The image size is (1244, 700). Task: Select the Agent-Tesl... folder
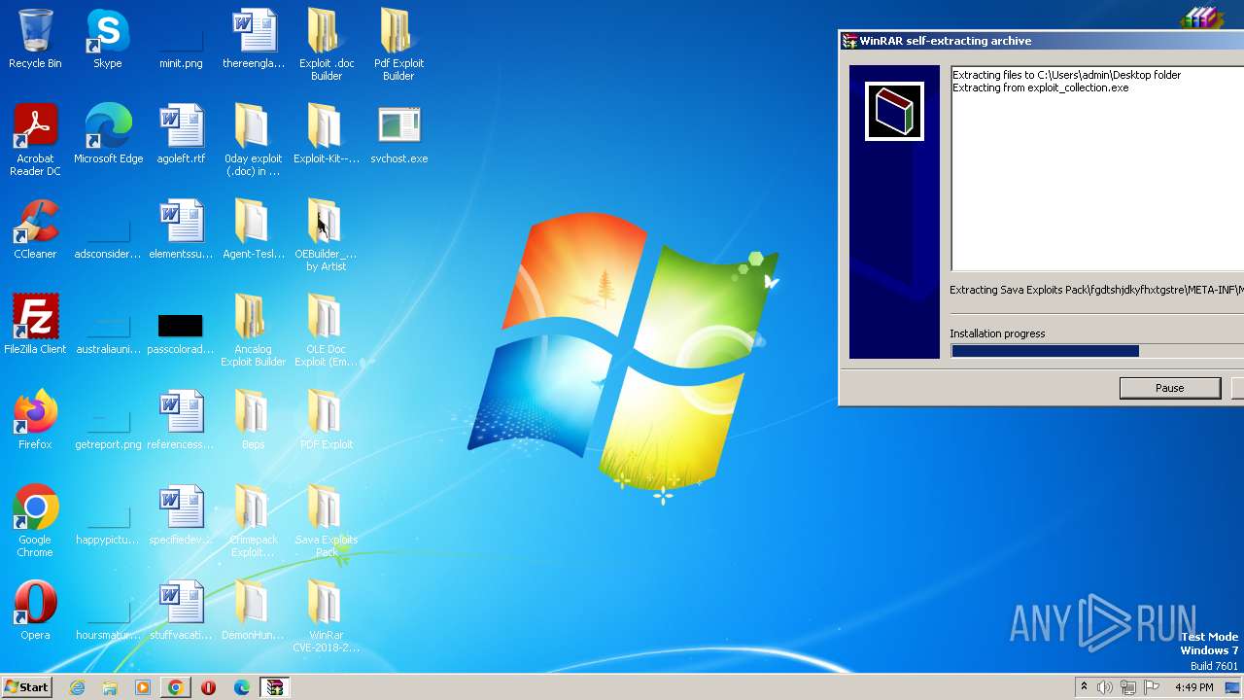253,229
